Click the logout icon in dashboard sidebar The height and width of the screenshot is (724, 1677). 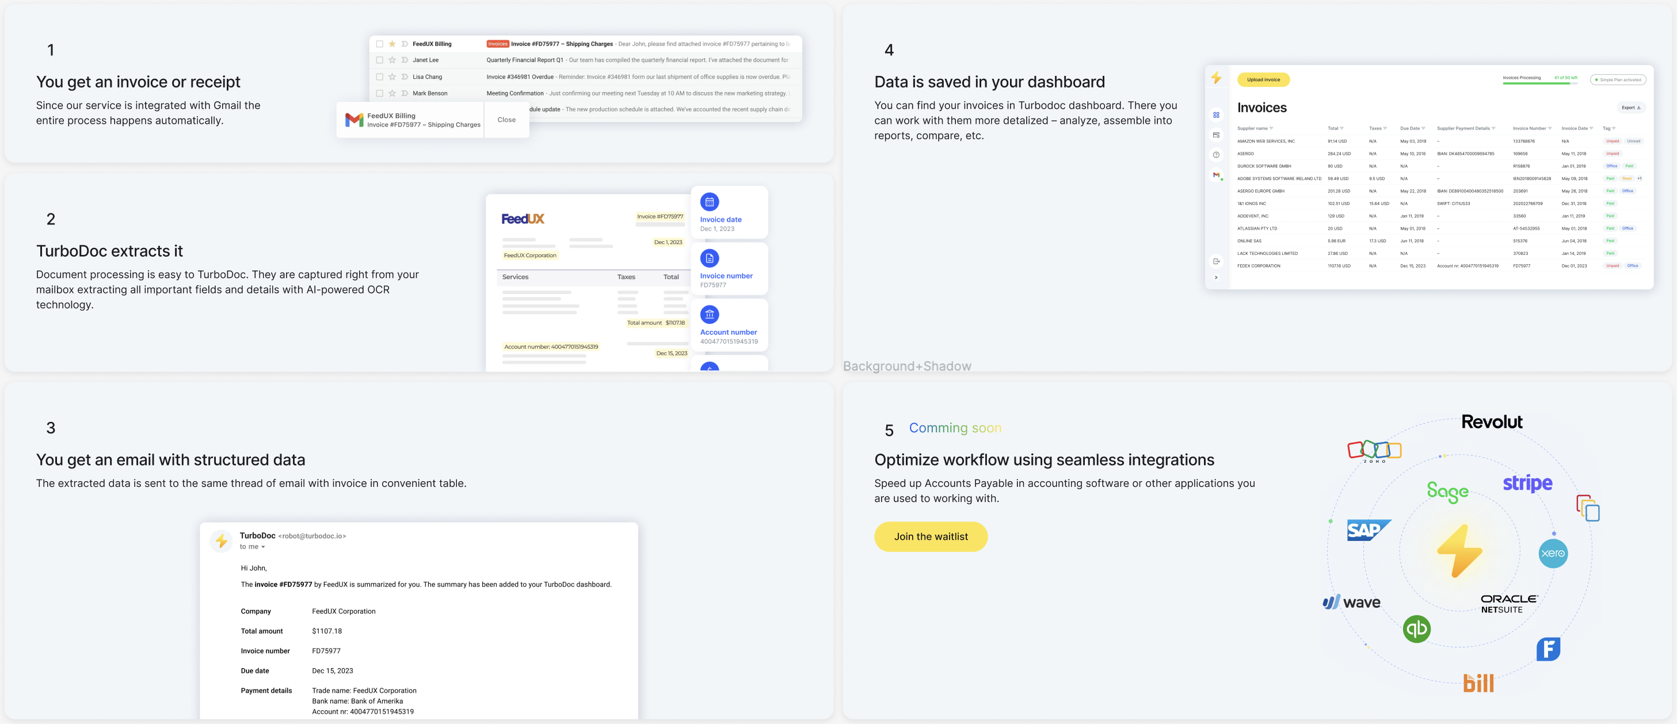1215,262
